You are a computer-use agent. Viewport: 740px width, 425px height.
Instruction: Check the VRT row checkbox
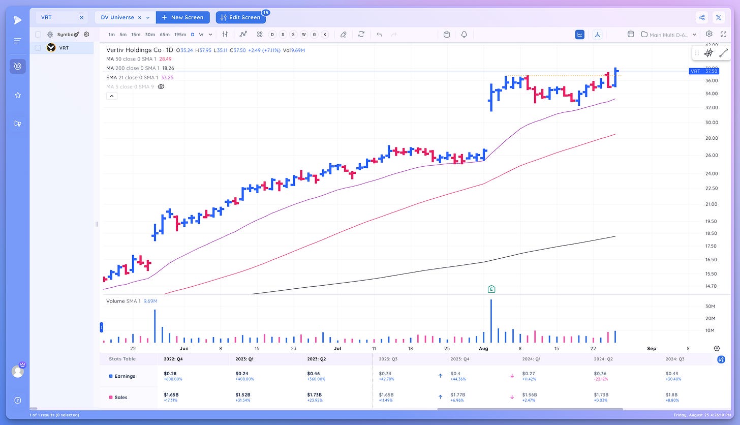tap(38, 48)
